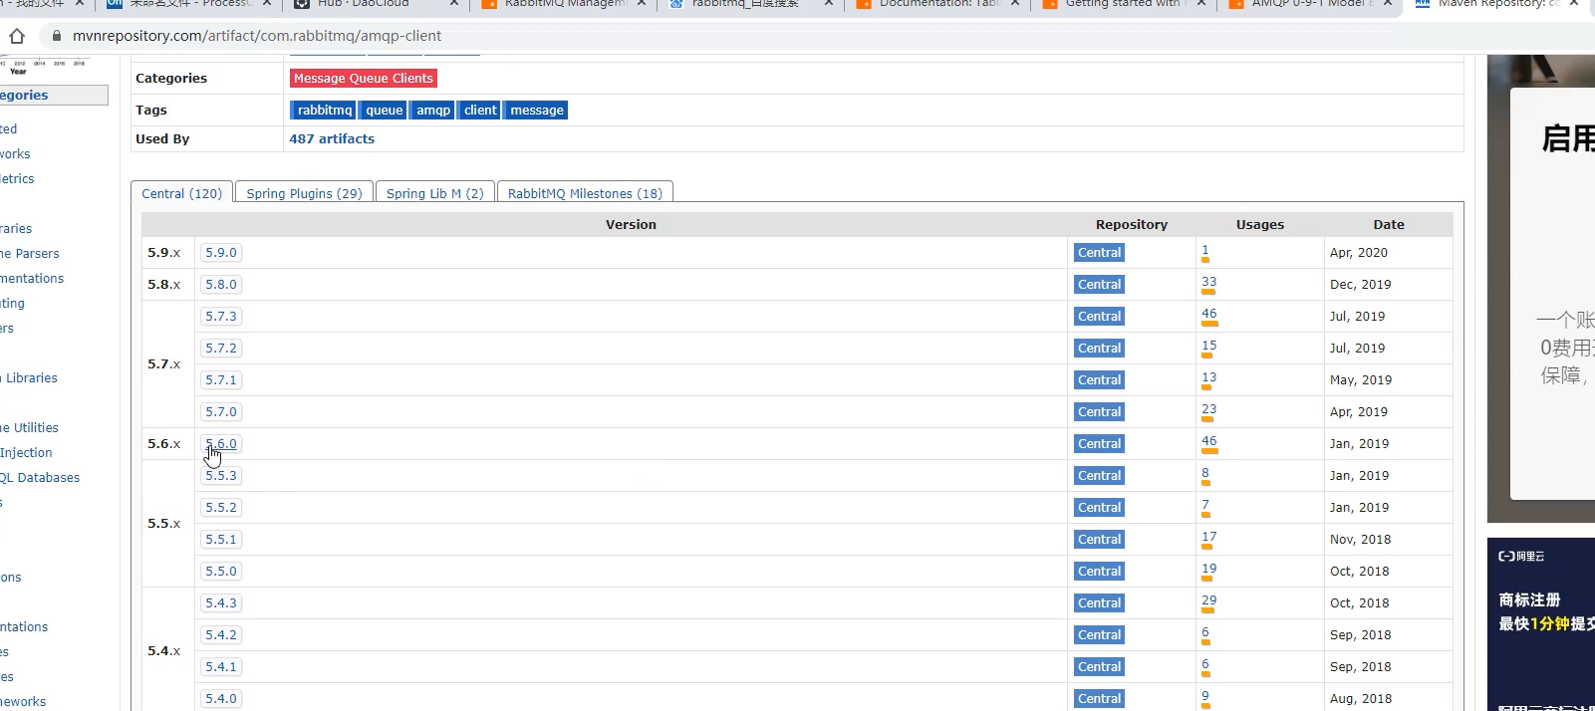Open the Spring Plugins (29) tab
The image size is (1595, 711).
(304, 193)
